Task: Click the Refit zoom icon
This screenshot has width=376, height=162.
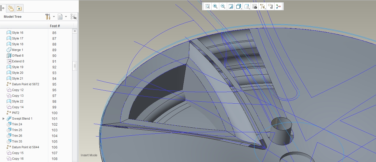Action: pyautogui.click(x=207, y=6)
